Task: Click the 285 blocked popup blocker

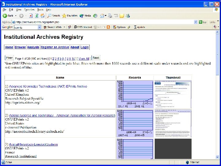Action: (x=83, y=27)
